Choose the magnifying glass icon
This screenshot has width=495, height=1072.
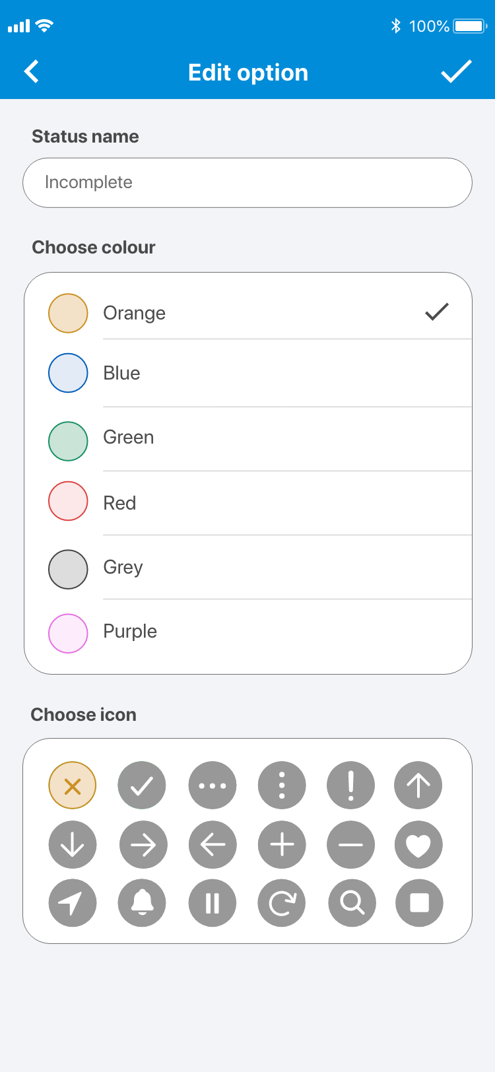(x=352, y=902)
